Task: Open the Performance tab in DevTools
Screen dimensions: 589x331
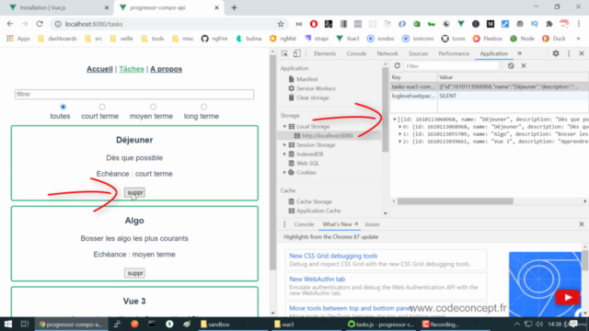Action: click(x=454, y=53)
